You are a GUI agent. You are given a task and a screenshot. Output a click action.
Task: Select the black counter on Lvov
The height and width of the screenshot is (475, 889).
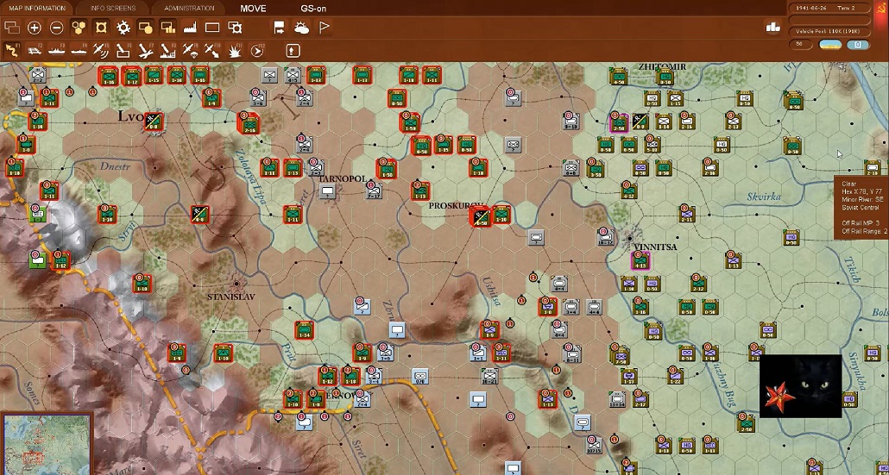pos(154,122)
